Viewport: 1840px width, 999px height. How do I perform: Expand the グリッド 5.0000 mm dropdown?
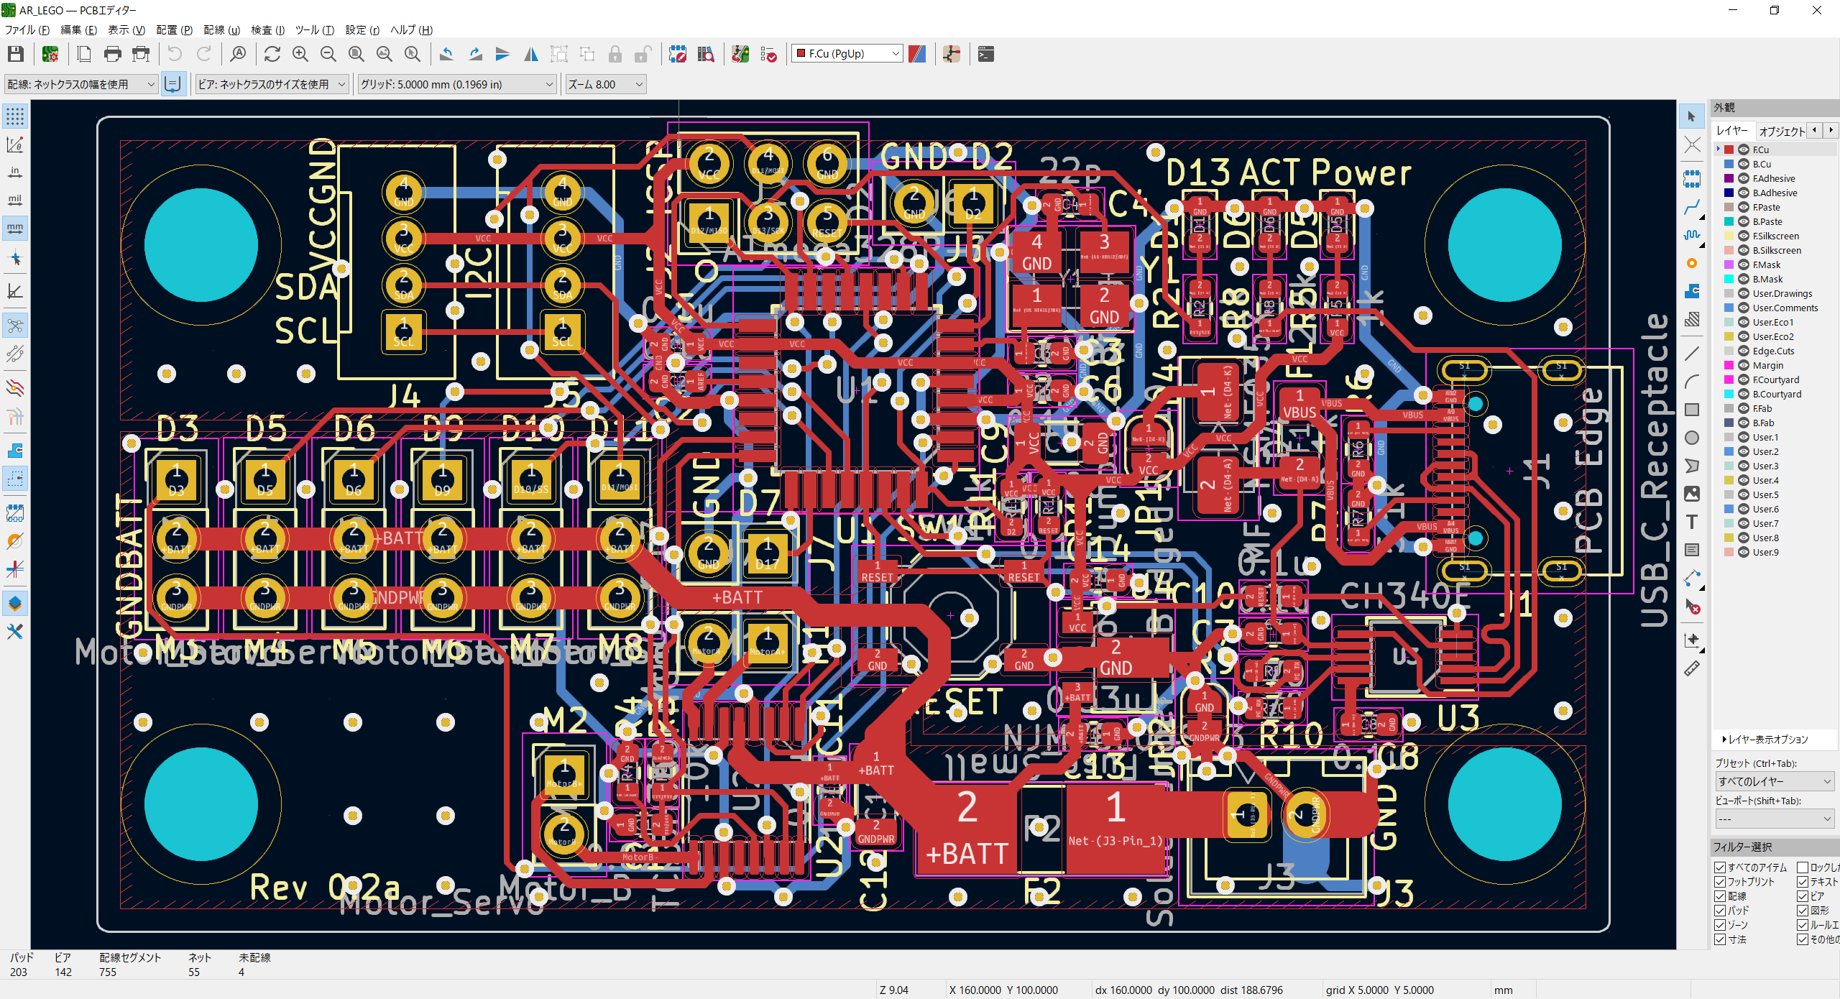point(457,84)
